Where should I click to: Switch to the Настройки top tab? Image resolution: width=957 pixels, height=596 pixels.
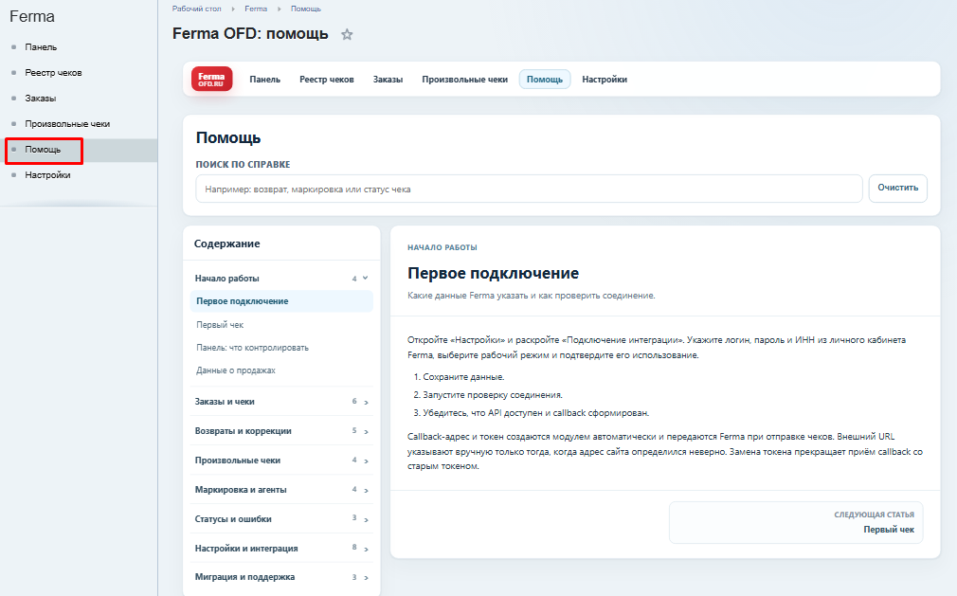coord(605,80)
